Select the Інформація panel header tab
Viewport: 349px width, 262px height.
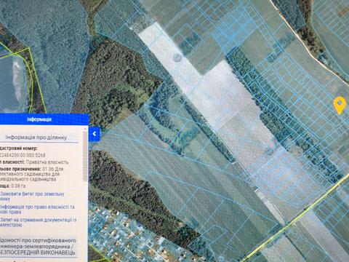point(43,119)
